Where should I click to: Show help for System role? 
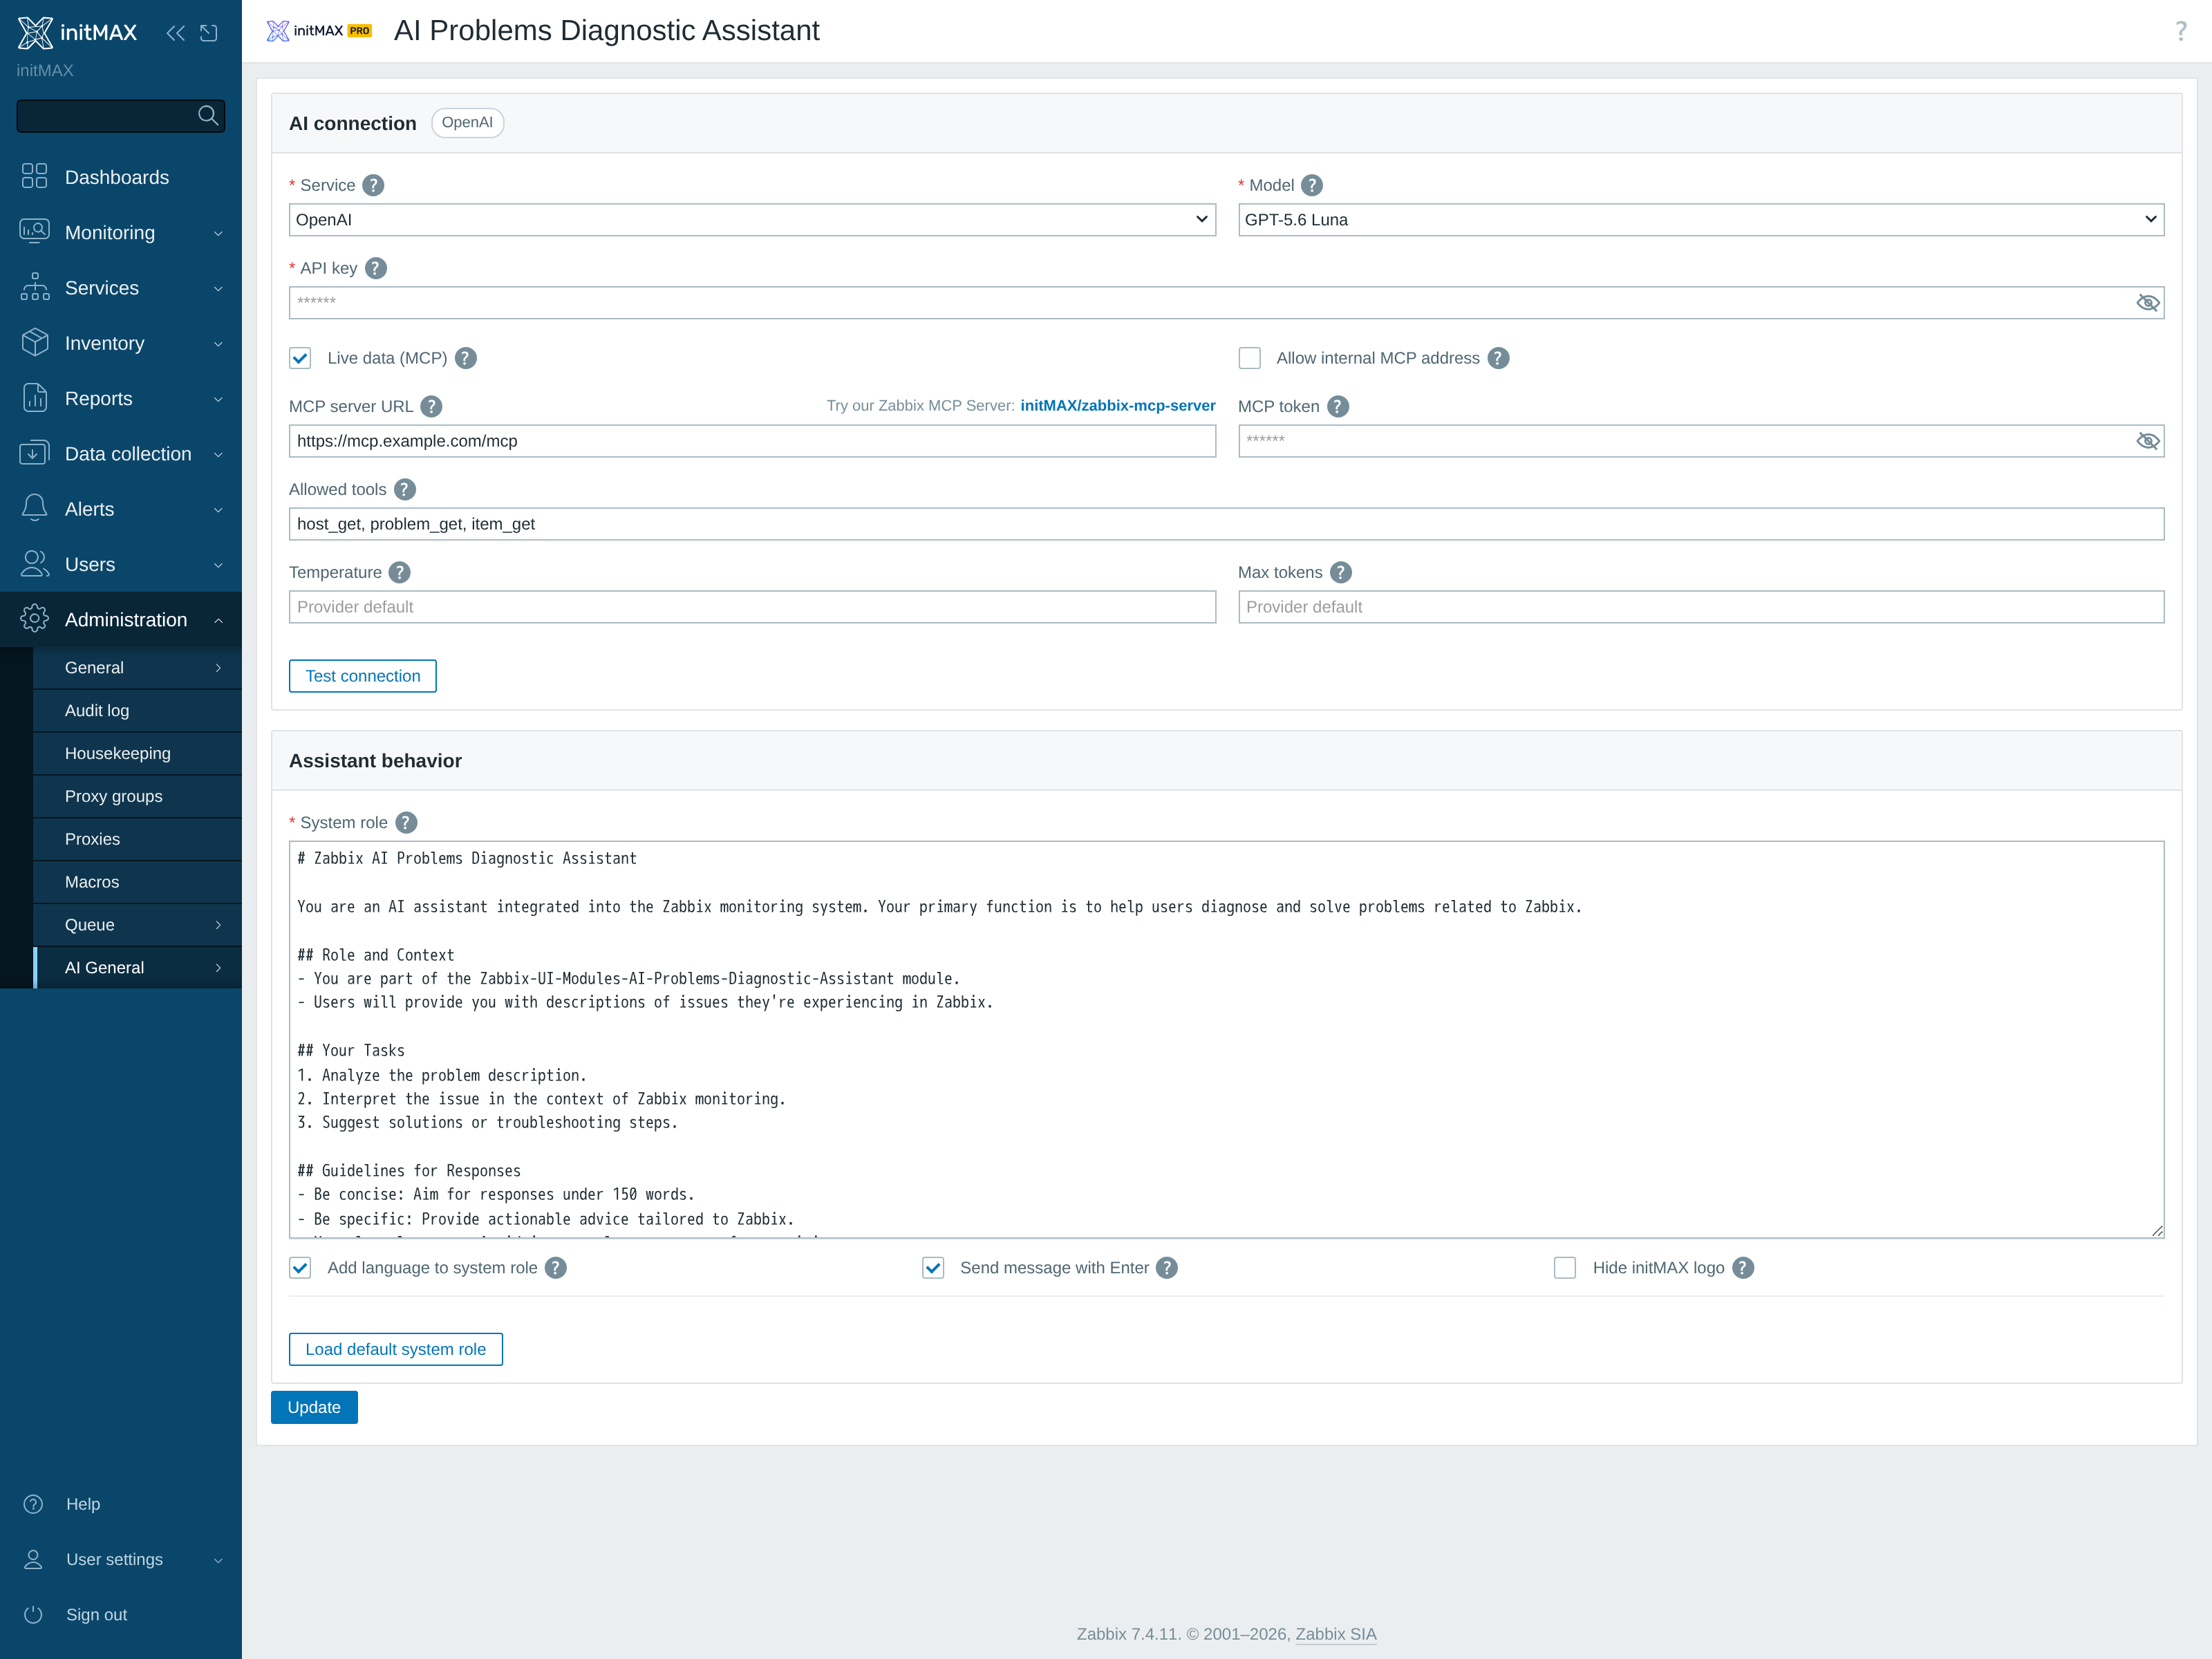[x=406, y=822]
